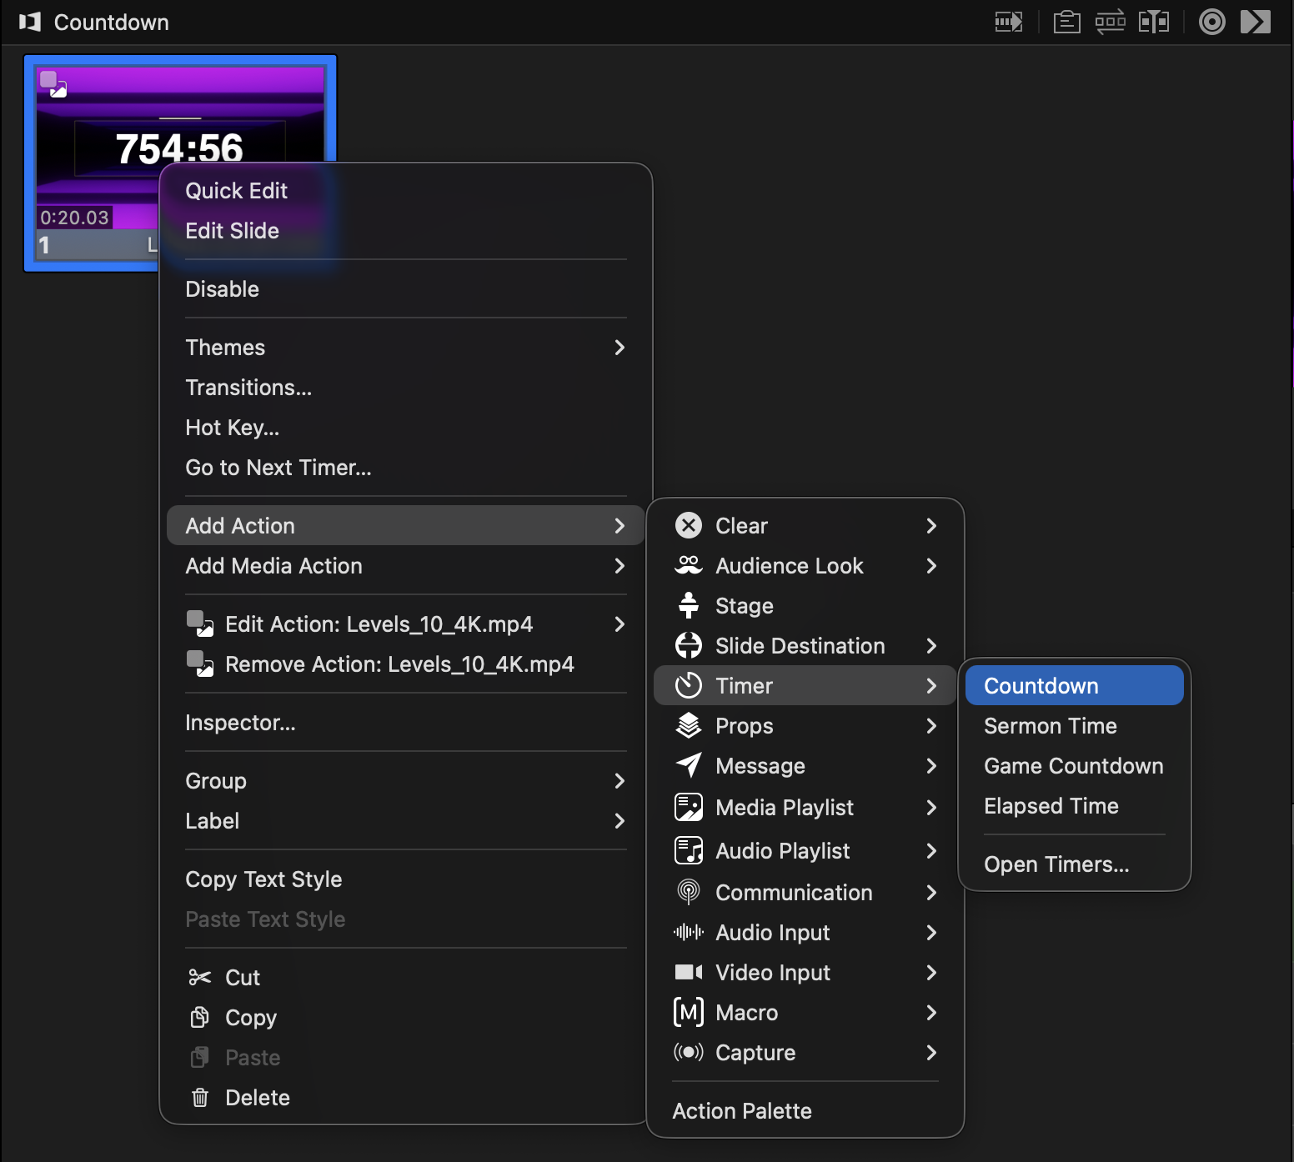
Task: Click the Macro bracket-M icon
Action: 689,1012
